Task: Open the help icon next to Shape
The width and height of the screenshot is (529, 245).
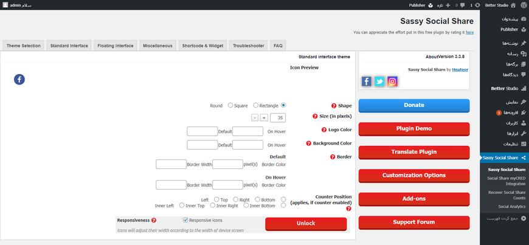Action: [x=334, y=106]
